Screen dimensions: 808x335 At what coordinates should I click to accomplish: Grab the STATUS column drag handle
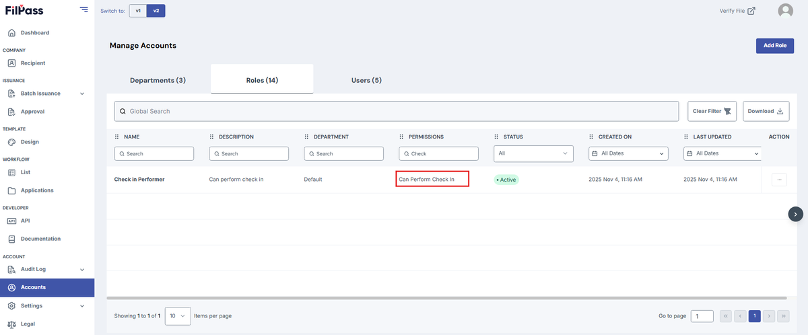497,137
